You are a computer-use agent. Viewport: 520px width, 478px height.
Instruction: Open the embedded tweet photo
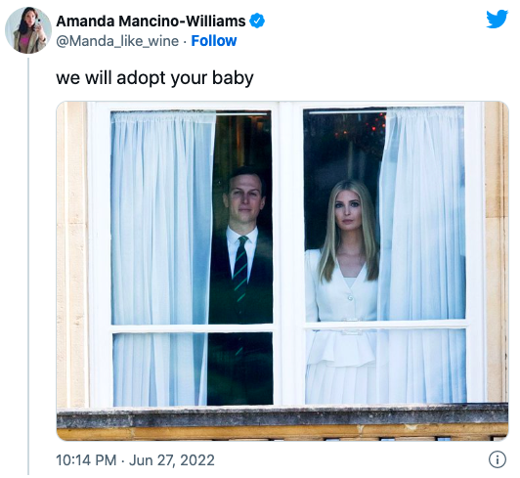(x=282, y=271)
